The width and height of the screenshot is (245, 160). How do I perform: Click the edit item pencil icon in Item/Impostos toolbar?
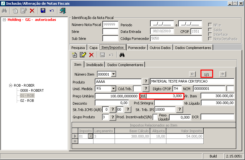click(x=83, y=55)
